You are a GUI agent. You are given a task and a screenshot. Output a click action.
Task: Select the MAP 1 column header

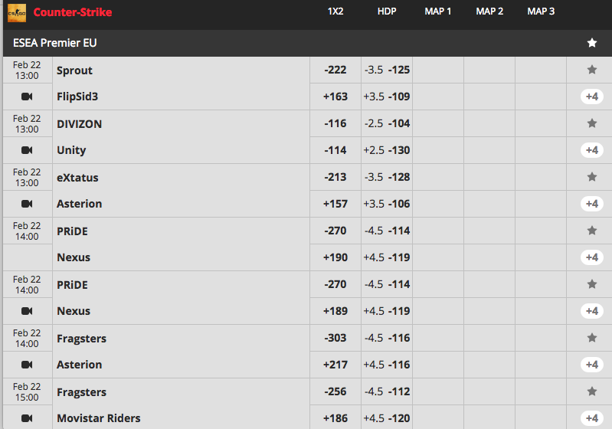[437, 11]
